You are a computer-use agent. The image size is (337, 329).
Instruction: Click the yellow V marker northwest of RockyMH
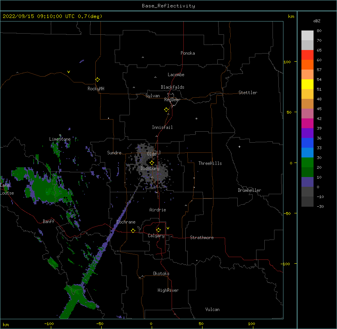pyautogui.click(x=68, y=72)
